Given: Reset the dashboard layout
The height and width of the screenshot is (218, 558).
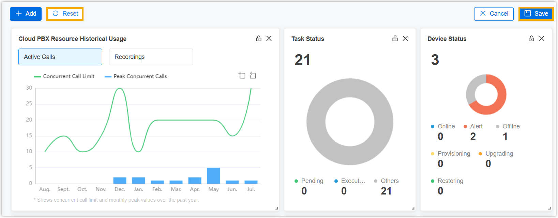Looking at the screenshot, I should coord(65,14).
